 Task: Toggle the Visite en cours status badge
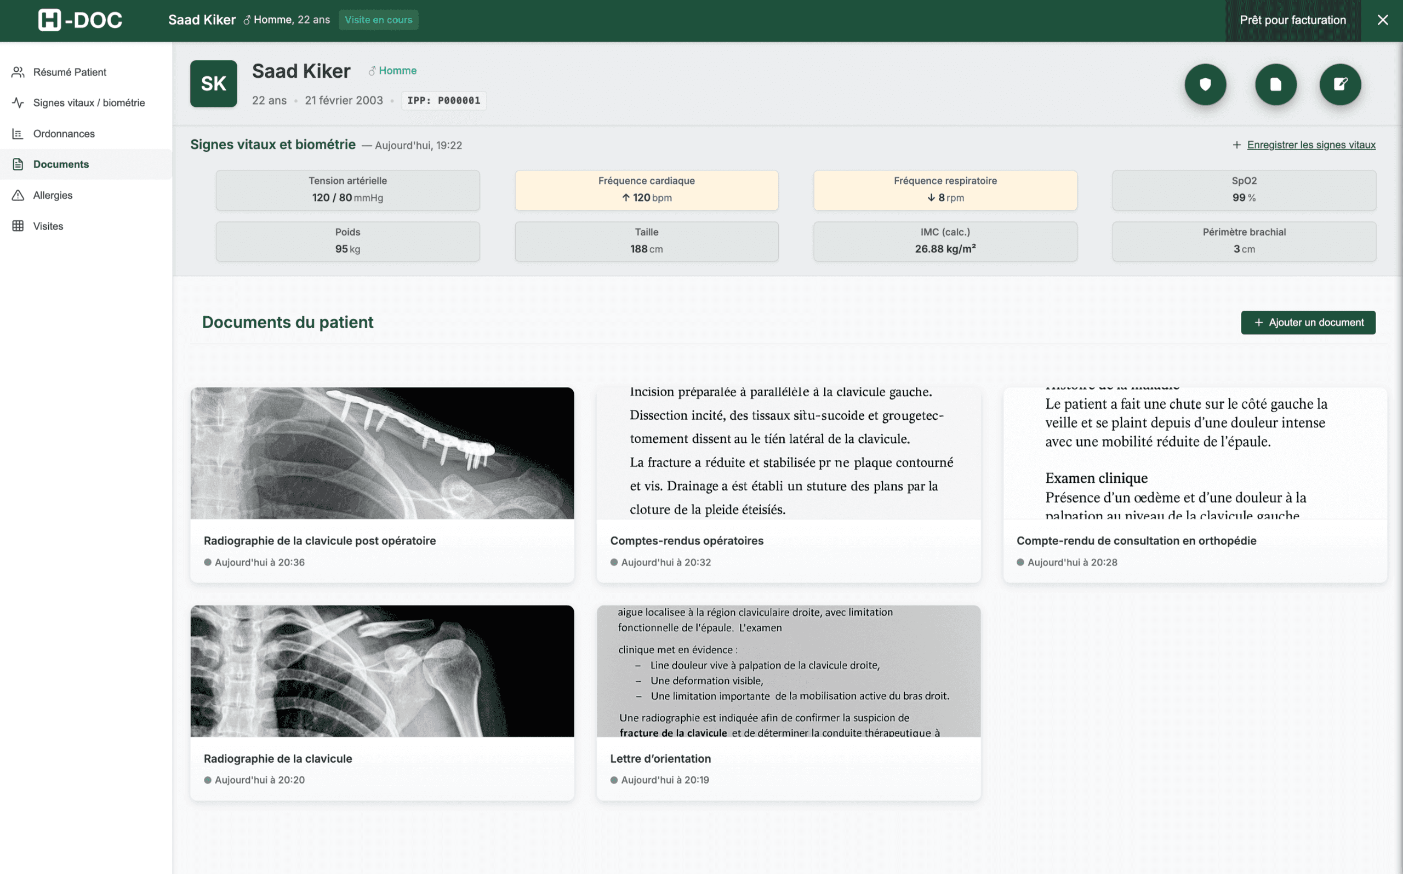[x=379, y=20]
